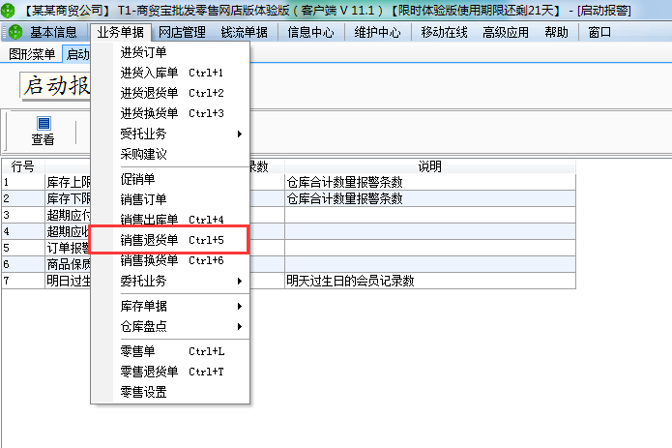This screenshot has height=448, width=672.
Task: Open the 高级应用 menu
Action: (x=506, y=32)
